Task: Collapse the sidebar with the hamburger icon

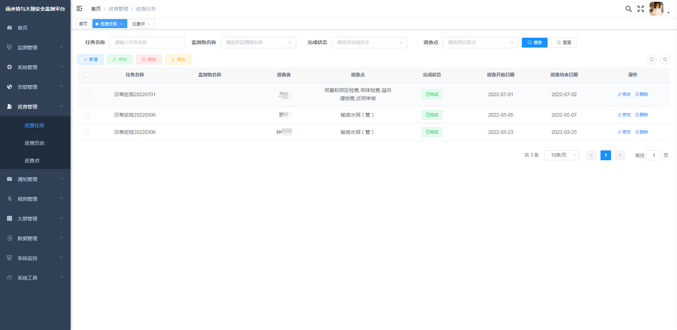Action: (x=79, y=8)
